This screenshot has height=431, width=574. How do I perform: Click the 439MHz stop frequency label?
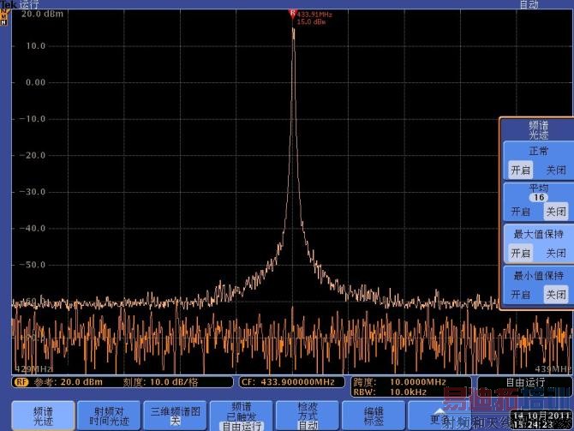pos(553,368)
